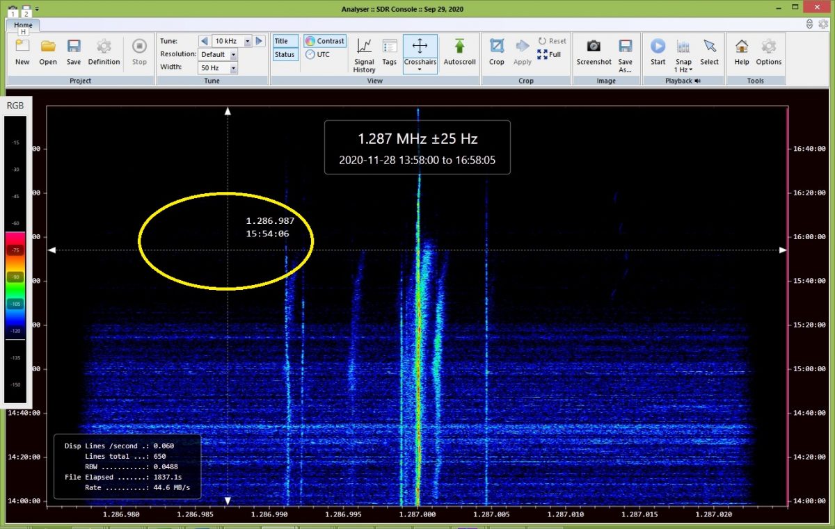Open the Width 50 Hz dropdown

[233, 67]
